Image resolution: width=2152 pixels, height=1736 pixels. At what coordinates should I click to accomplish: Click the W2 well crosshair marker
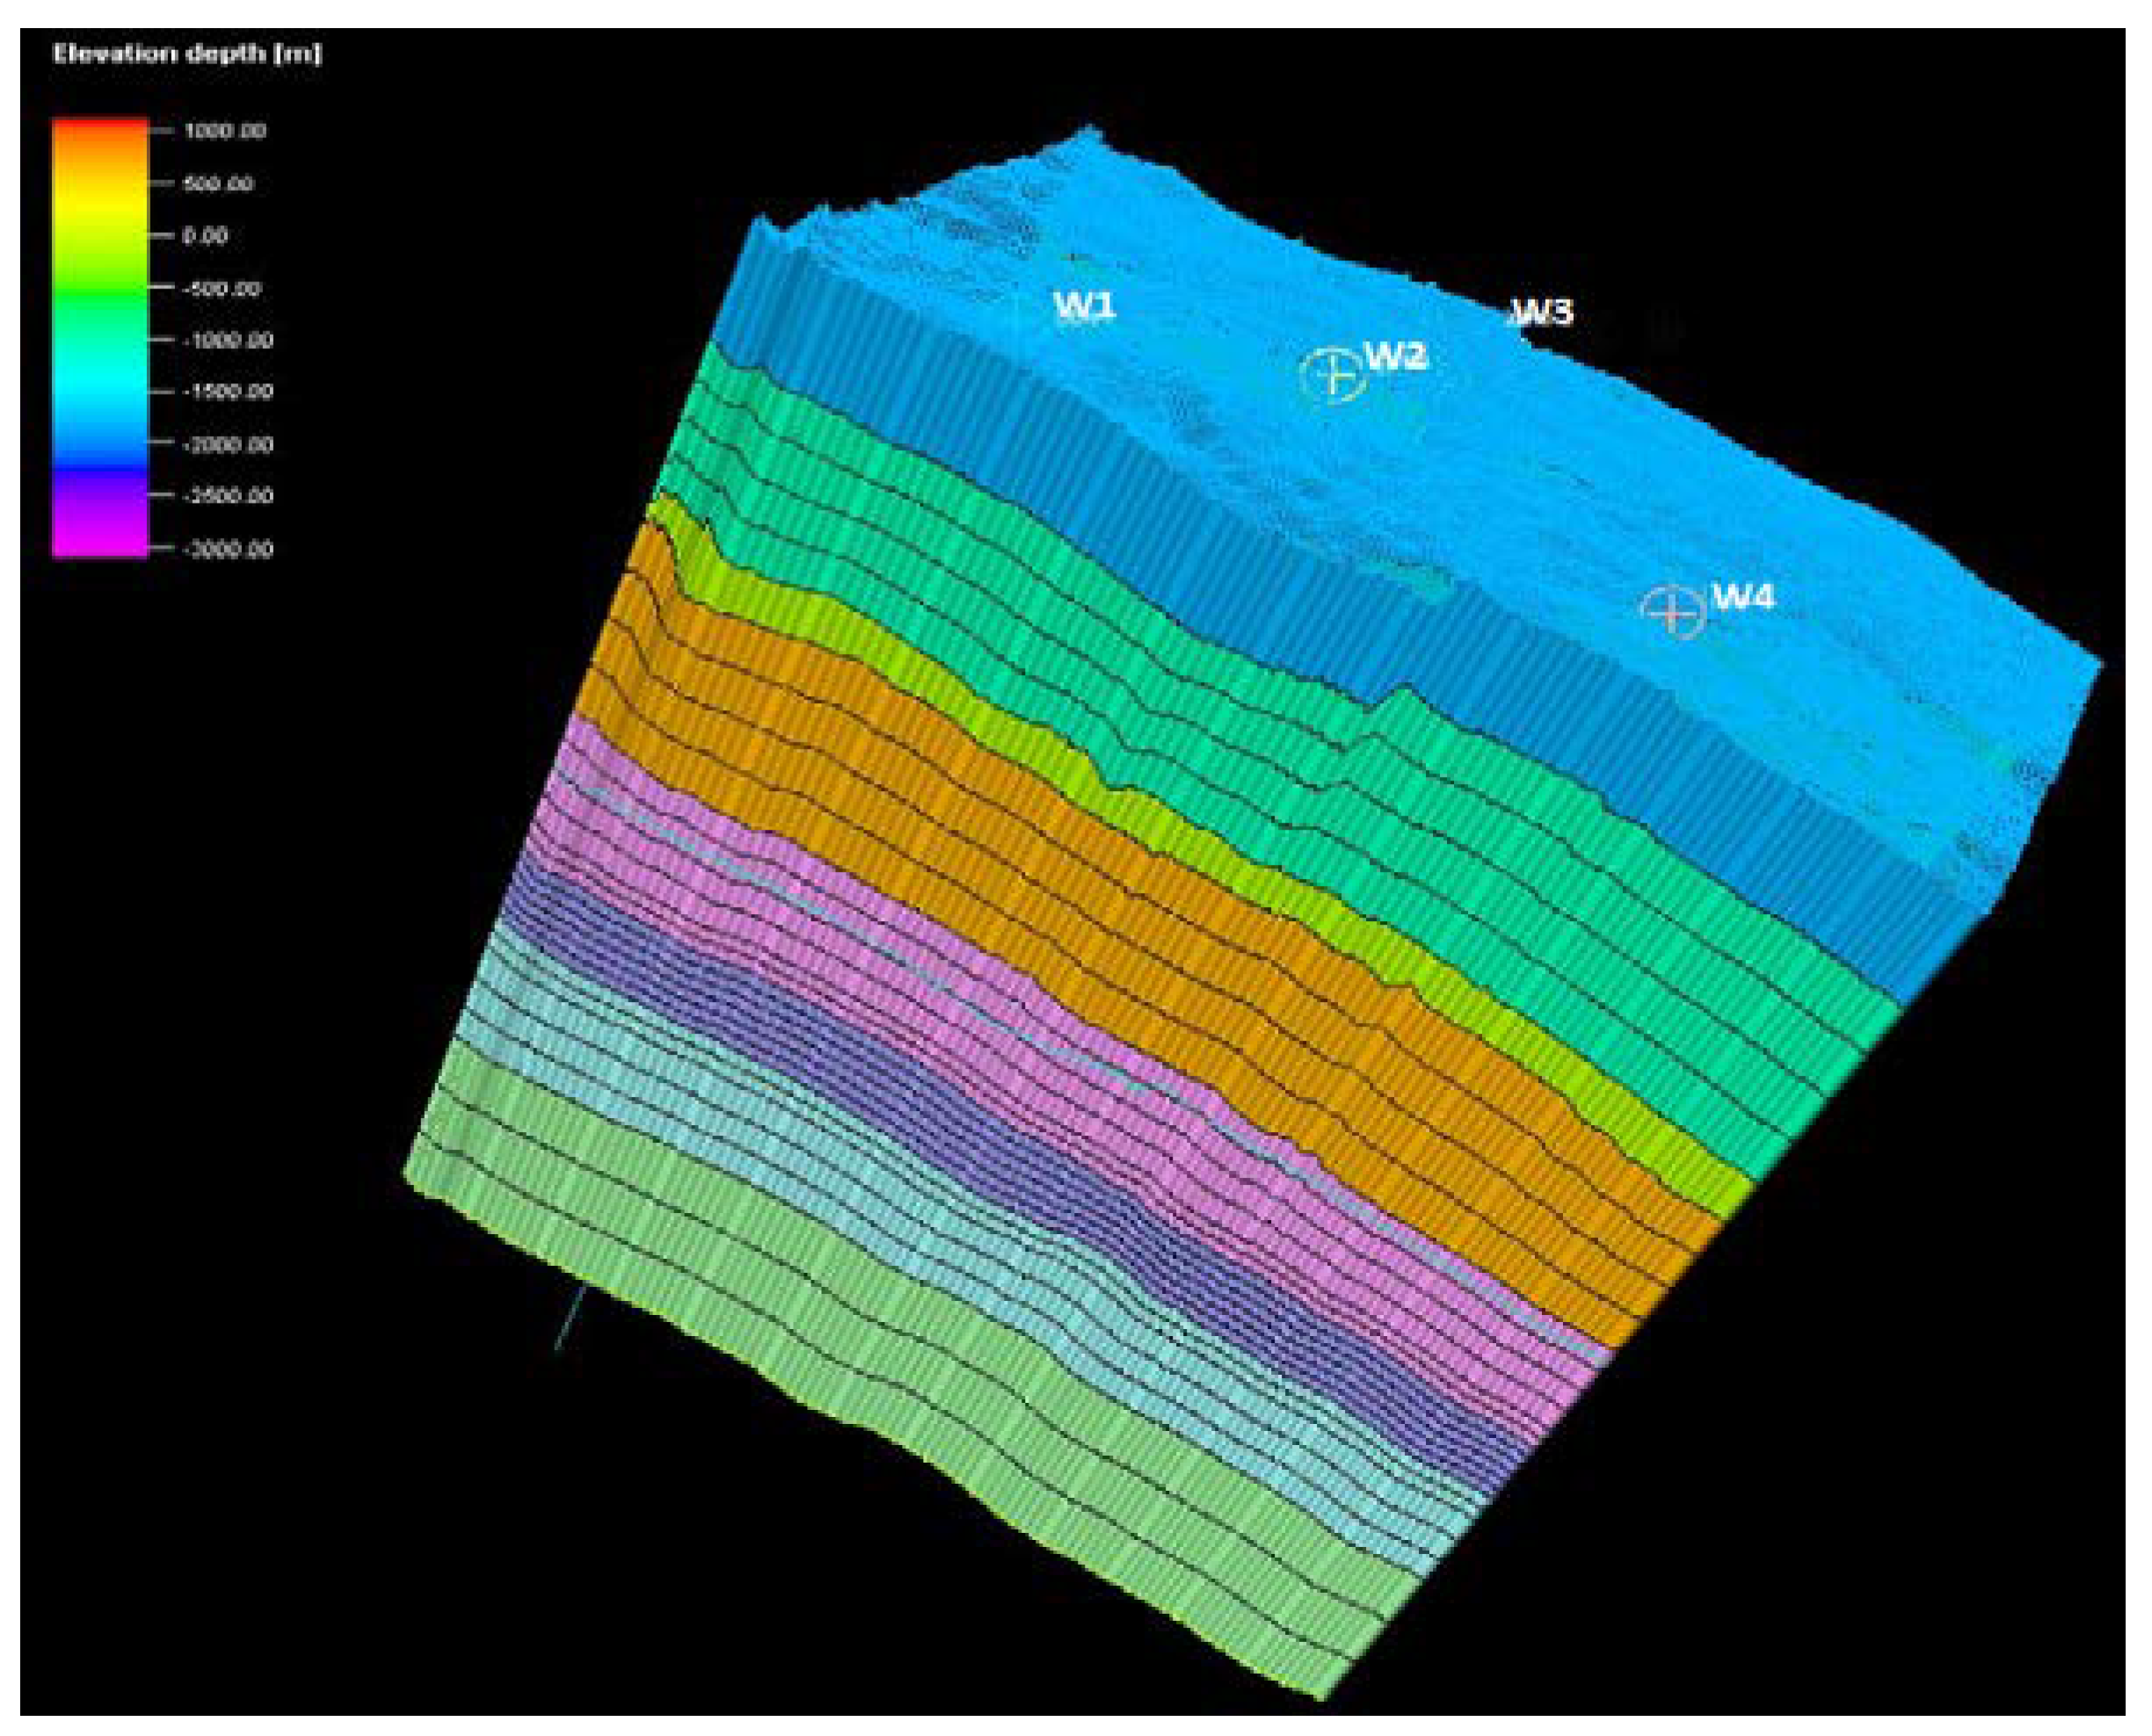(x=1333, y=374)
